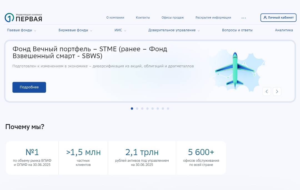This screenshot has width=300, height=190.
Task: Select the first carousel dot
Action: [132, 109]
